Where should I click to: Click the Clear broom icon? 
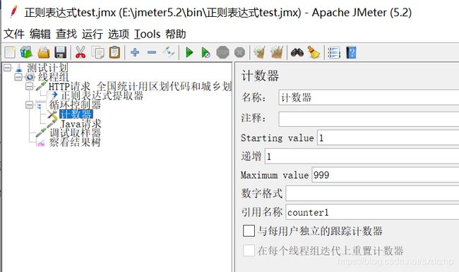tap(259, 53)
